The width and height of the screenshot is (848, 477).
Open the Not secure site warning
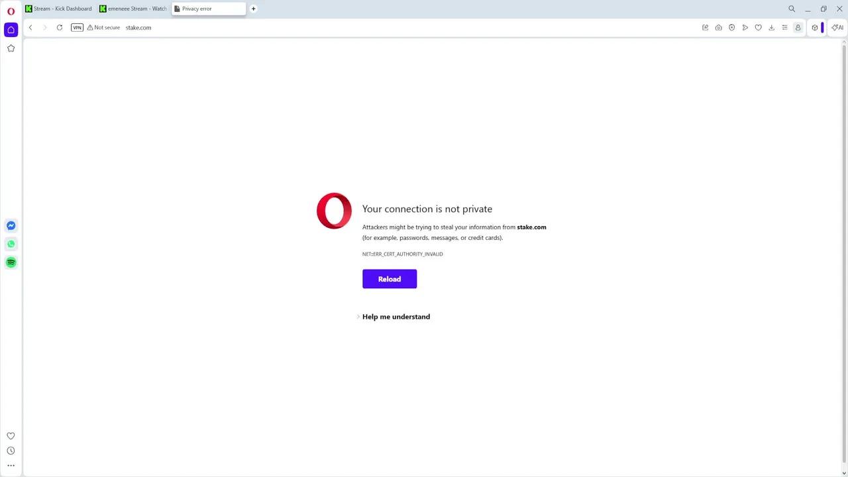(x=103, y=28)
